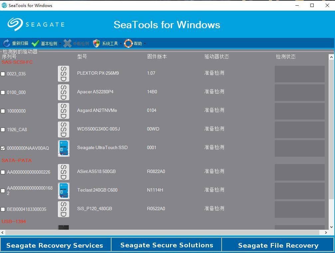Check the 0023_035 drive checkbox
The height and width of the screenshot is (253, 335).
pos(3,74)
